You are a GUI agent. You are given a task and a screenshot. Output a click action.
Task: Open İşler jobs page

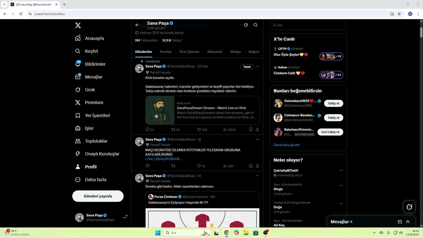point(84,128)
